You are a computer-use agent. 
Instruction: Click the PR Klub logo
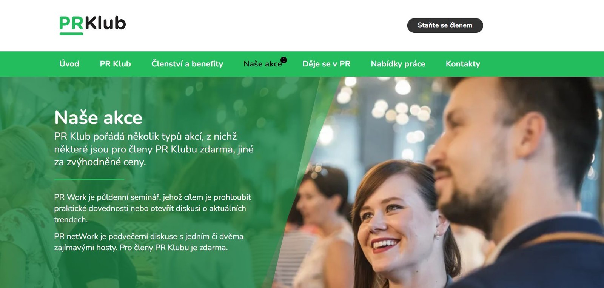point(92,25)
